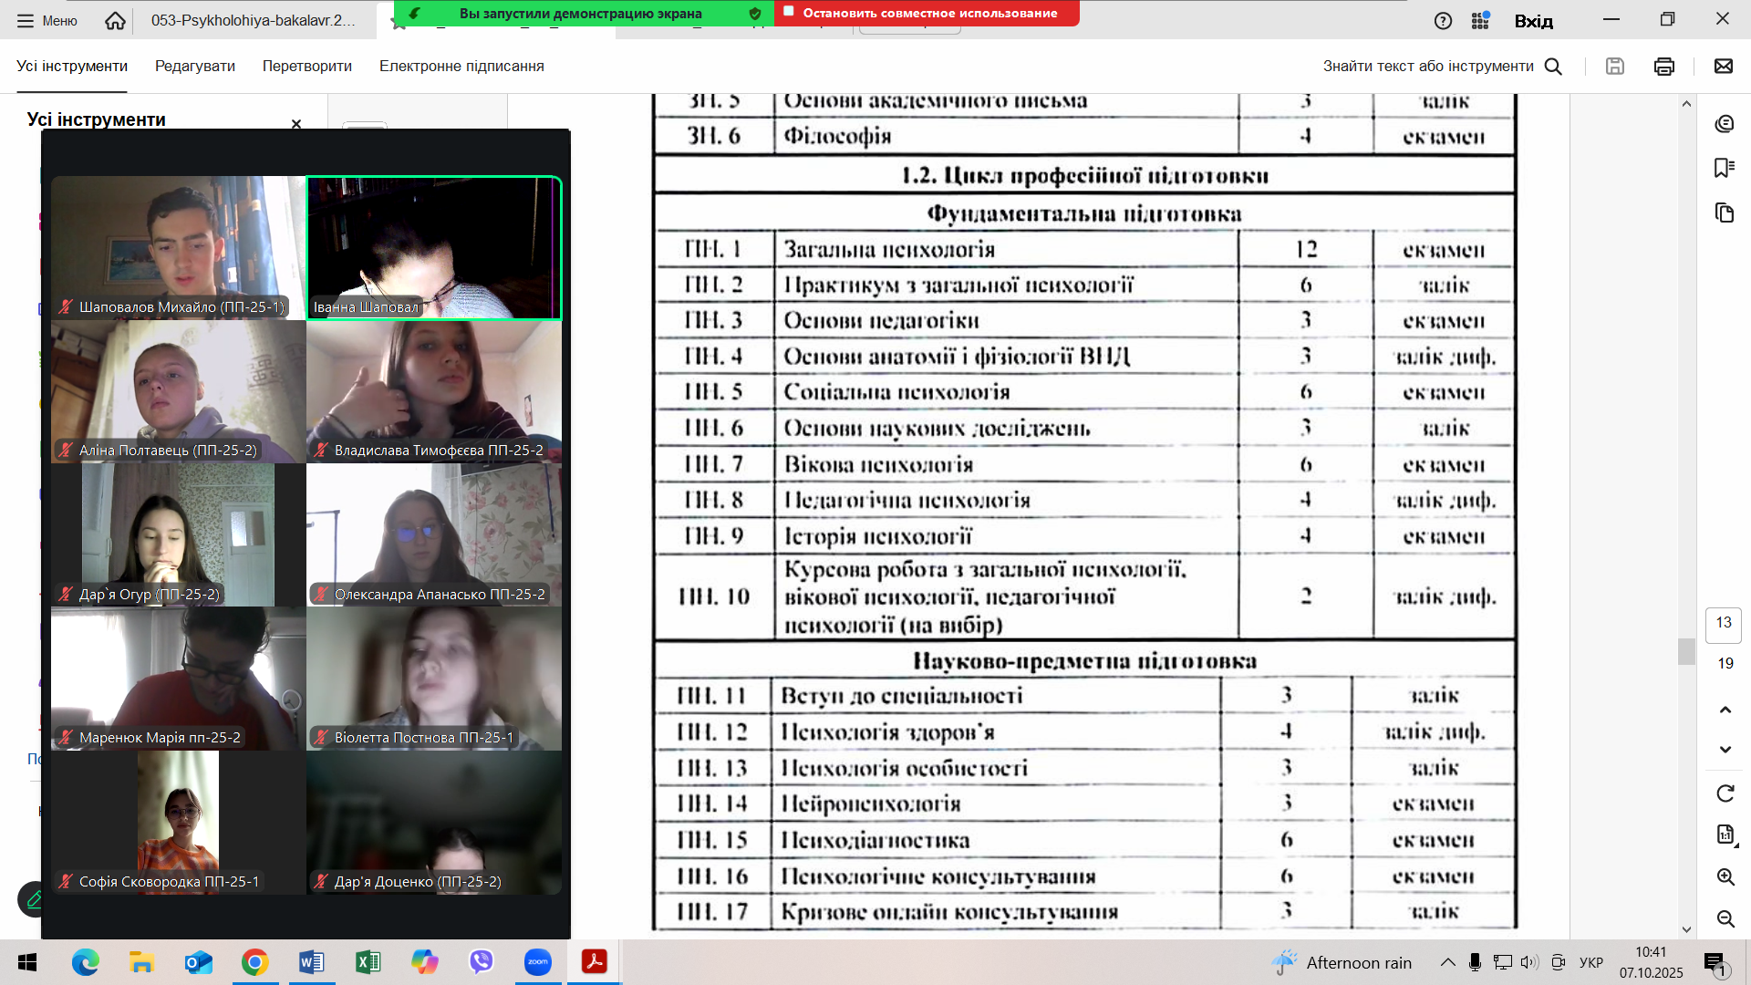
Task: Rotate the page with the rotate icon
Action: coord(1725,793)
